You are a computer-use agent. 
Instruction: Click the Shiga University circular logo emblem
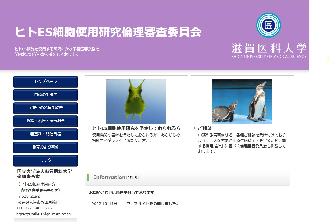coord(268,25)
